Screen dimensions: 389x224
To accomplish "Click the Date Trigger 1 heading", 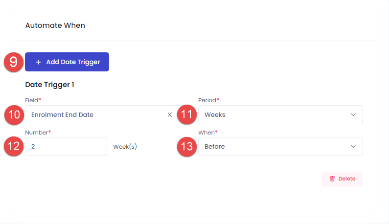I will point(49,85).
